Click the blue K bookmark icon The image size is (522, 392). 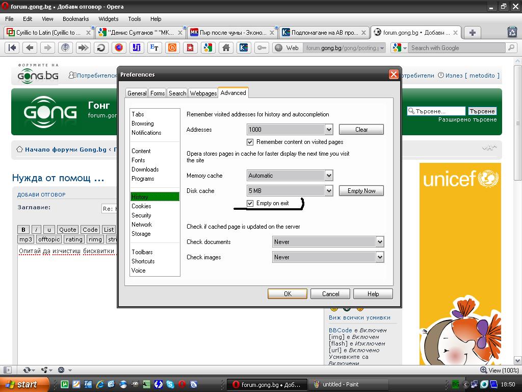point(243,48)
